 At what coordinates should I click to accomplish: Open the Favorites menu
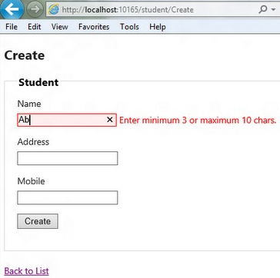(x=94, y=27)
